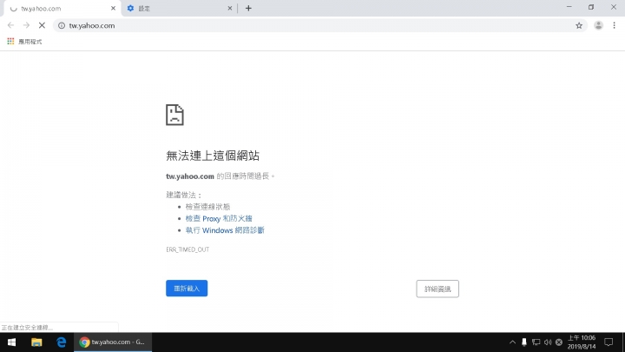Open the Chrome profile avatar
This screenshot has height=352, width=625.
click(598, 25)
